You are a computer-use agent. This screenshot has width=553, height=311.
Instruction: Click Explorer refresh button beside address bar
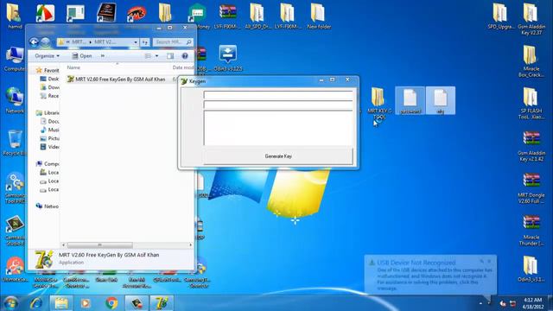[145, 42]
